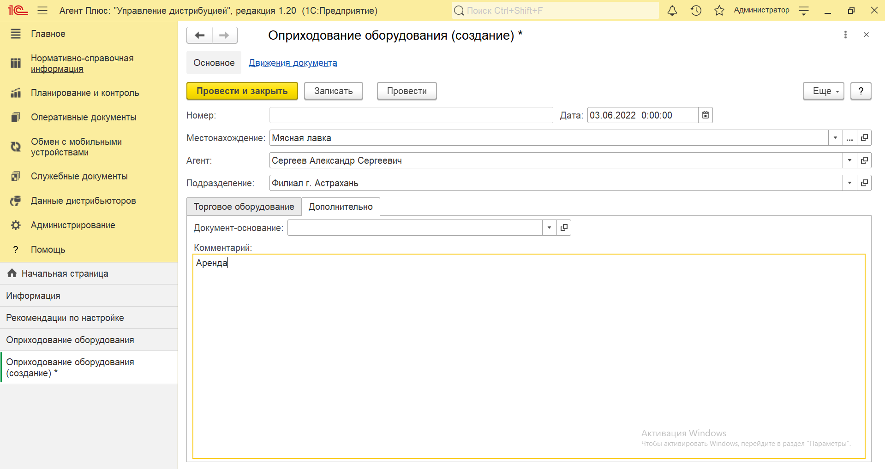Switch to the Торговое оборудование tab
Image resolution: width=885 pixels, height=469 pixels.
(x=244, y=207)
